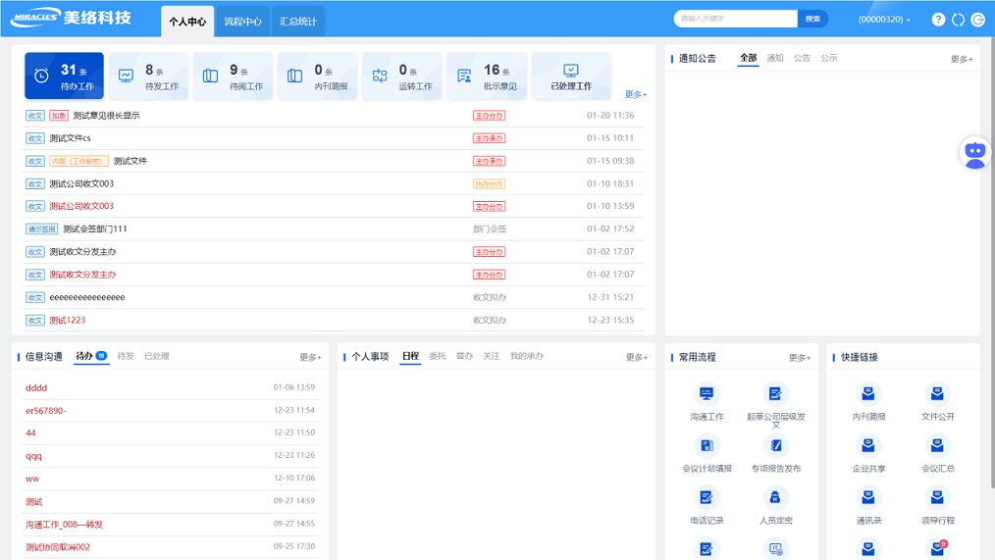Switch to the 委托 tab in 个人事项
995x560 pixels.
pyautogui.click(x=438, y=357)
